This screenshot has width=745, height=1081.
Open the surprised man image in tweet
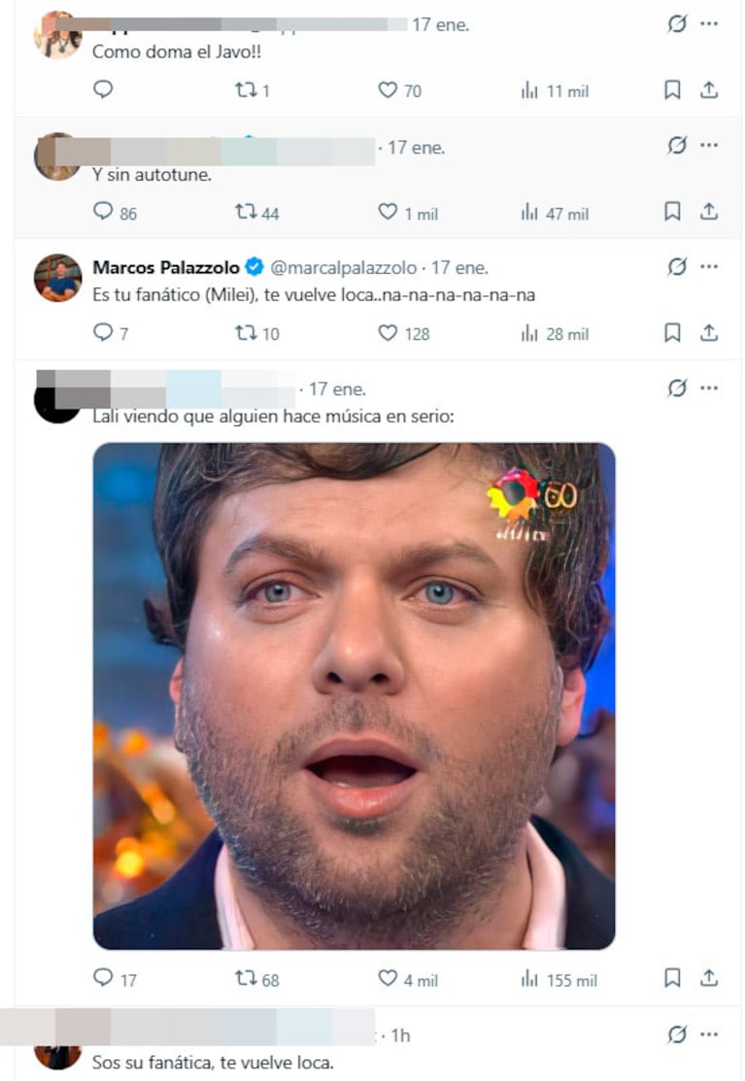(x=355, y=696)
